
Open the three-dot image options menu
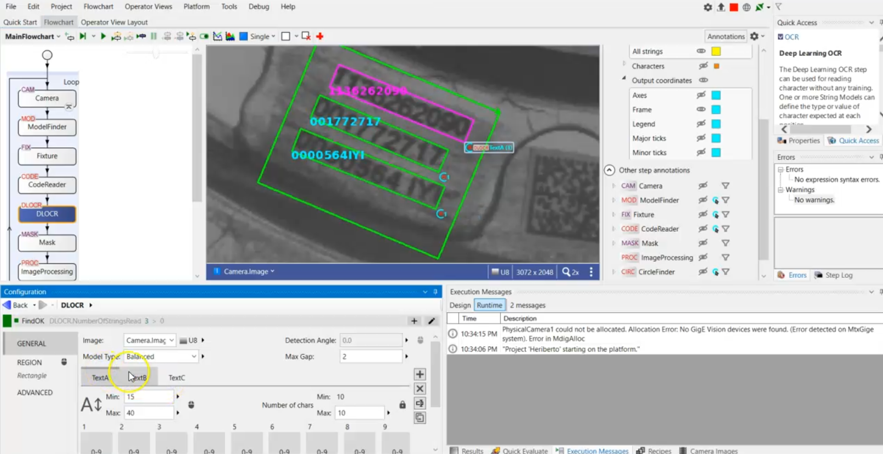tap(591, 272)
